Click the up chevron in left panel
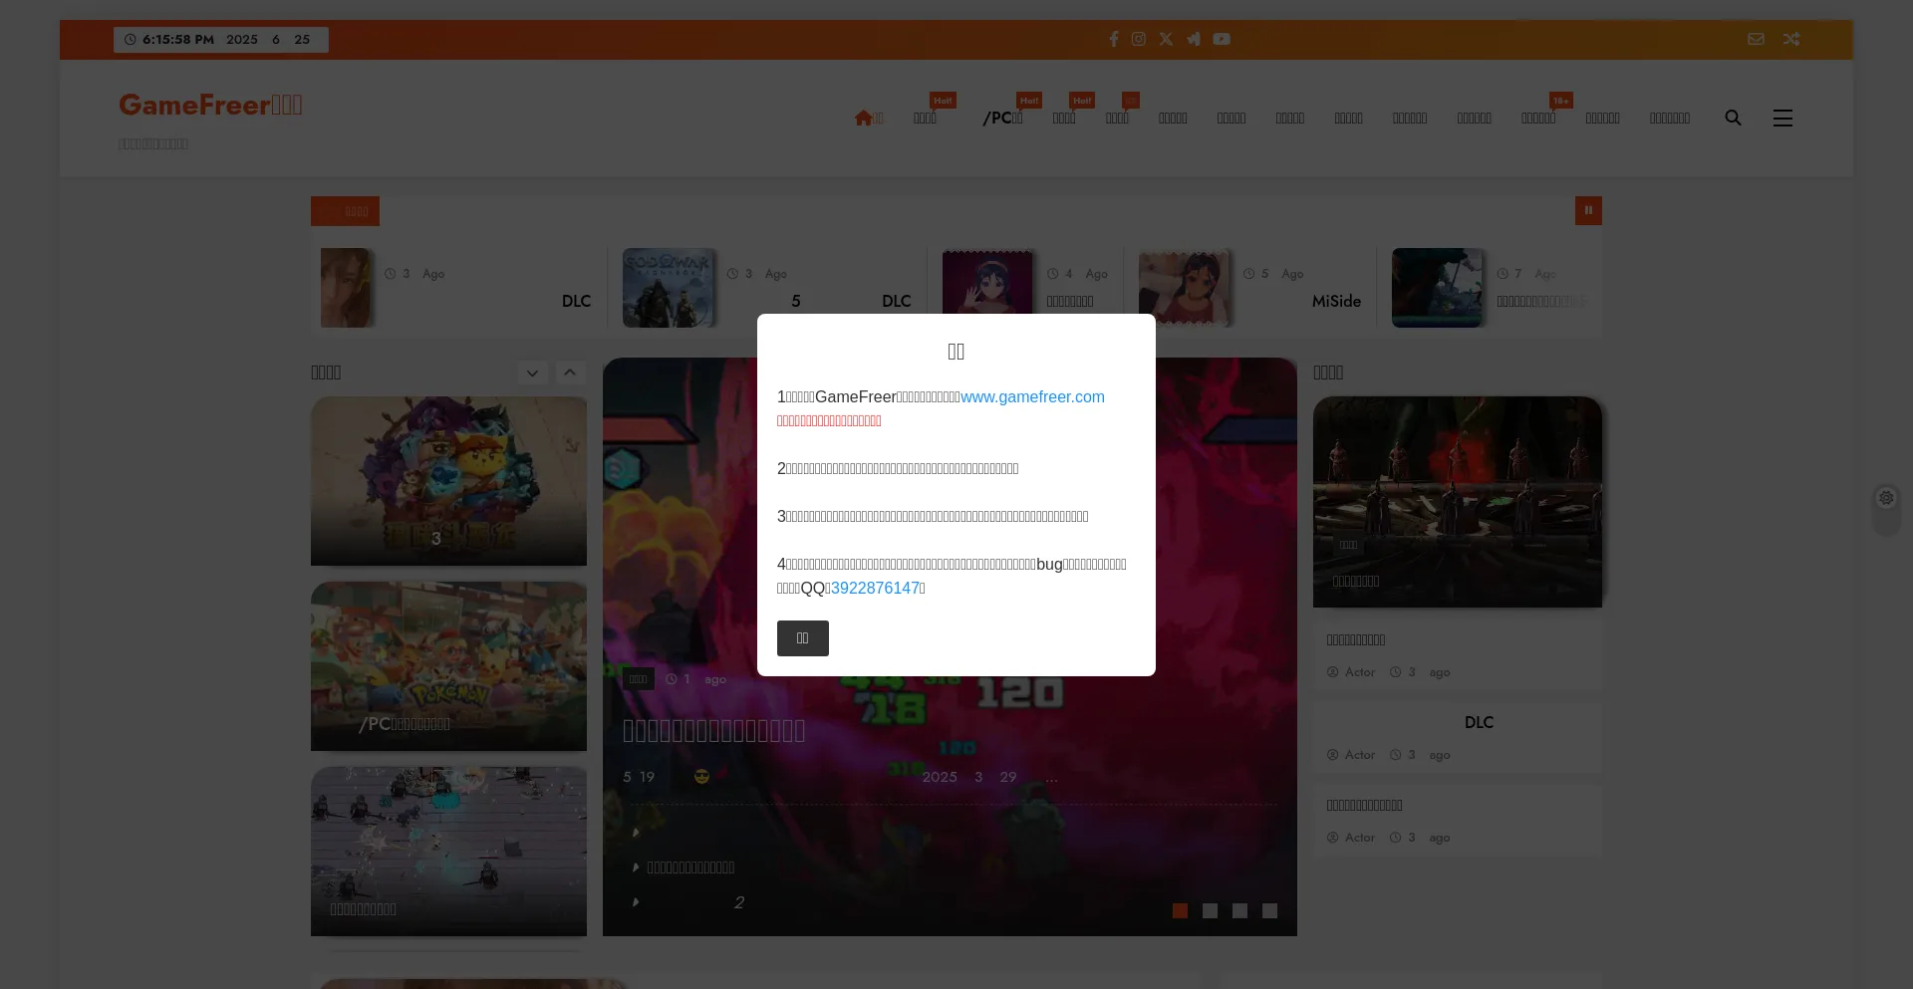This screenshot has width=1913, height=989. tap(570, 372)
